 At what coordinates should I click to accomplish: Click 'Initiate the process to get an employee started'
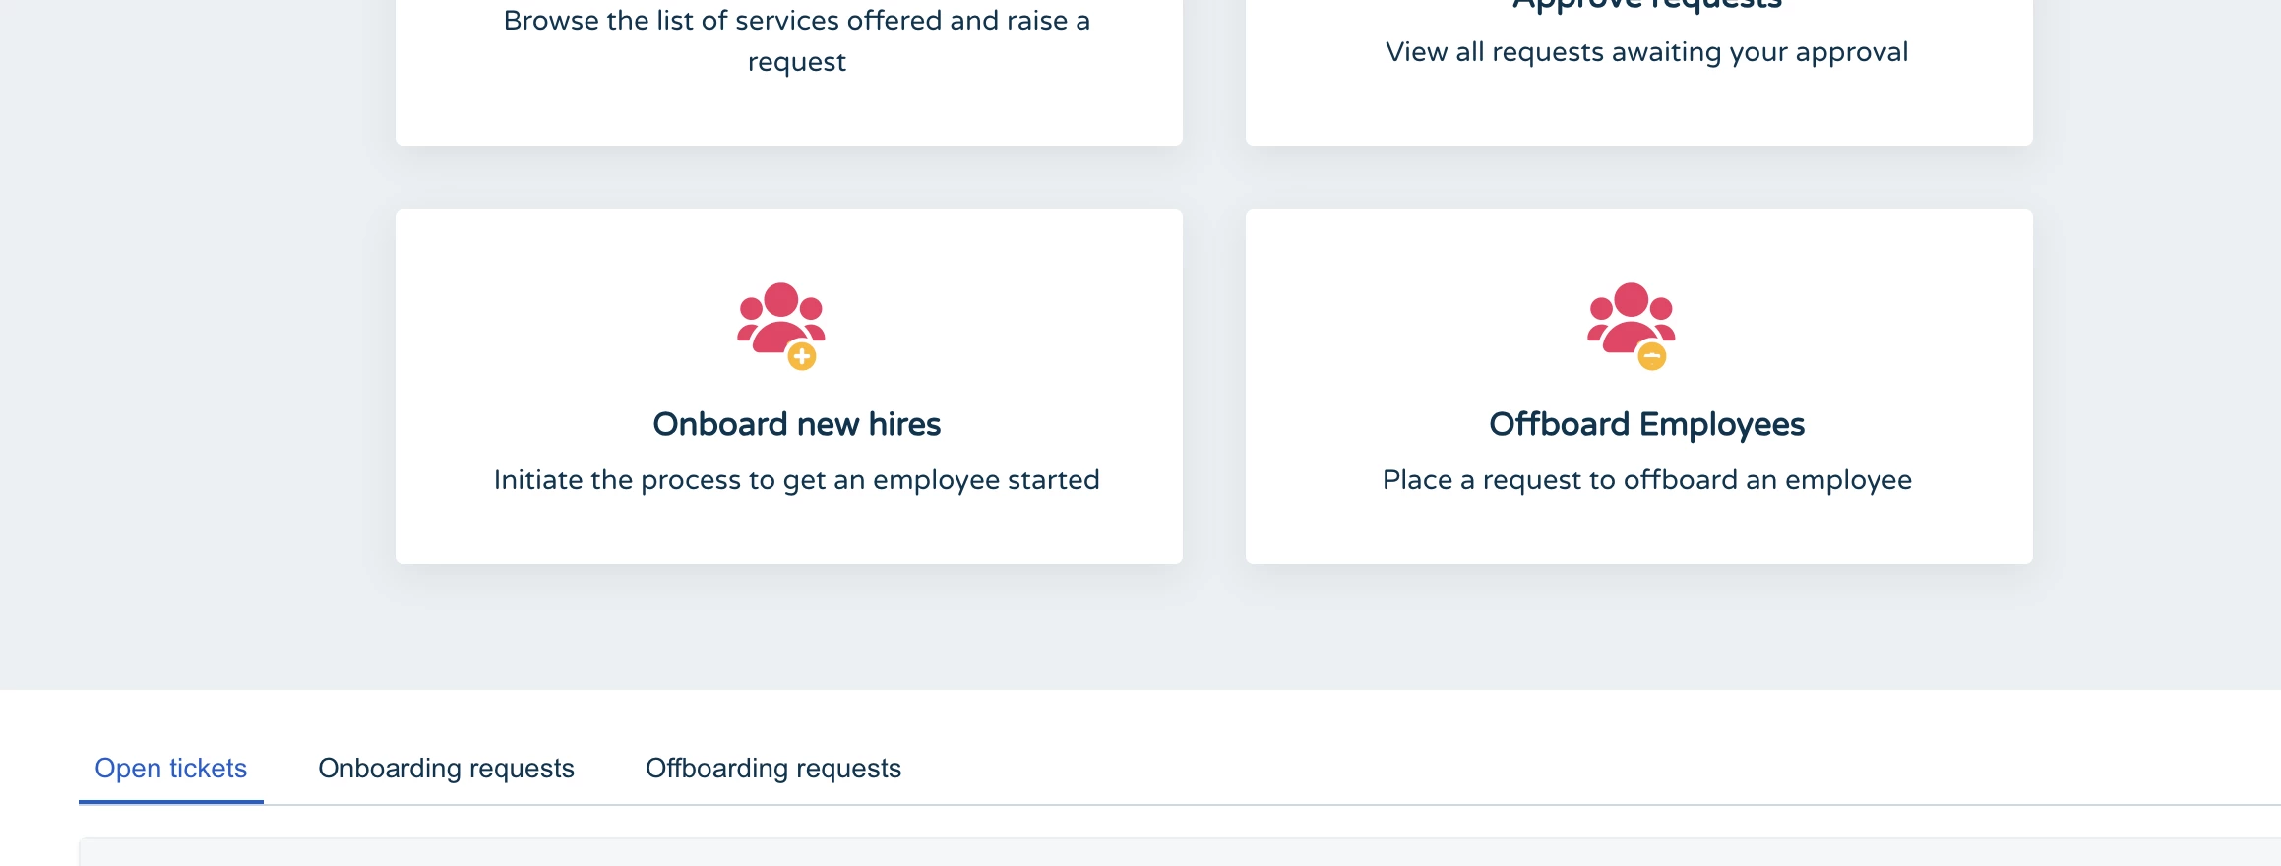click(796, 480)
